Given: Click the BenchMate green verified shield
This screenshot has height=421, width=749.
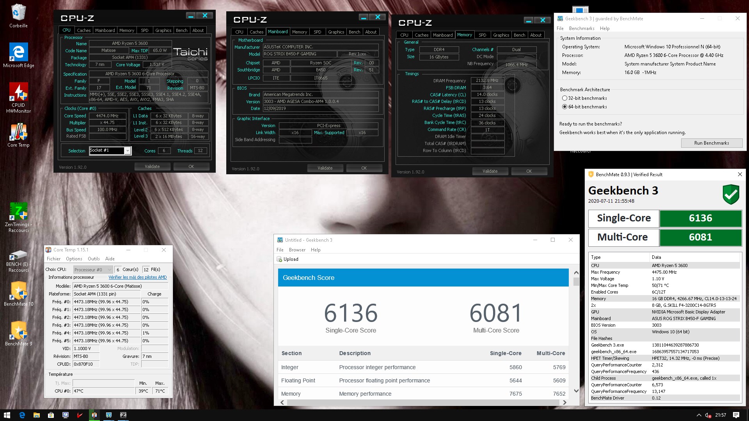Looking at the screenshot, I should tap(731, 194).
